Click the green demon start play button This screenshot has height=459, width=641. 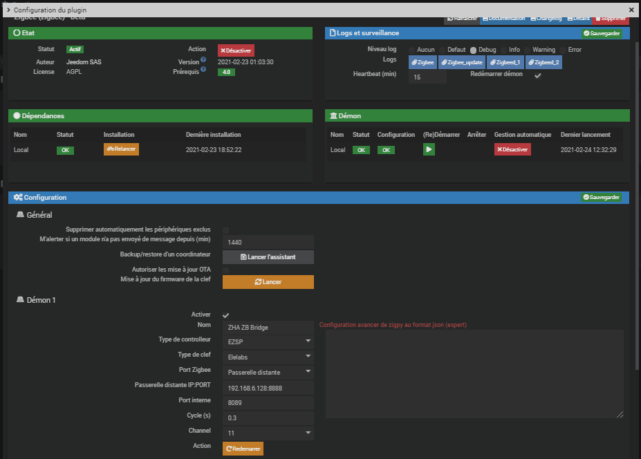(429, 149)
